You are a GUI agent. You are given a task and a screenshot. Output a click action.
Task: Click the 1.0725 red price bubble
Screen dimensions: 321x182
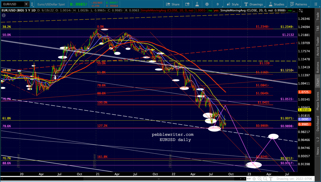(x=305, y=92)
